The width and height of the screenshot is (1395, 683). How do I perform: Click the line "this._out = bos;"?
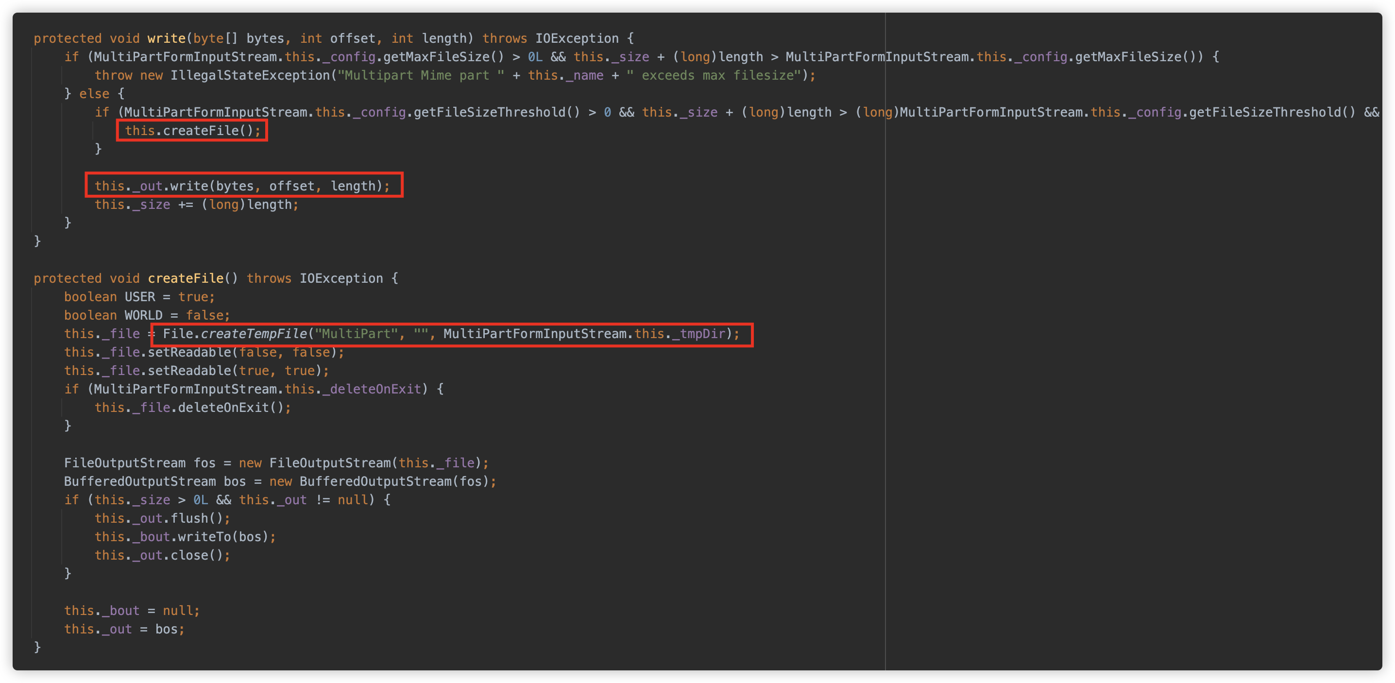click(x=124, y=629)
